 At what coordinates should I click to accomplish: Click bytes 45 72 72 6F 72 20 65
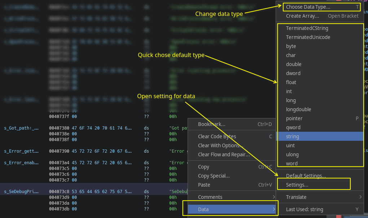click(102, 163)
